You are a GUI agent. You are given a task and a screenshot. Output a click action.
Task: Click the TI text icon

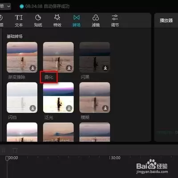pos(19,17)
